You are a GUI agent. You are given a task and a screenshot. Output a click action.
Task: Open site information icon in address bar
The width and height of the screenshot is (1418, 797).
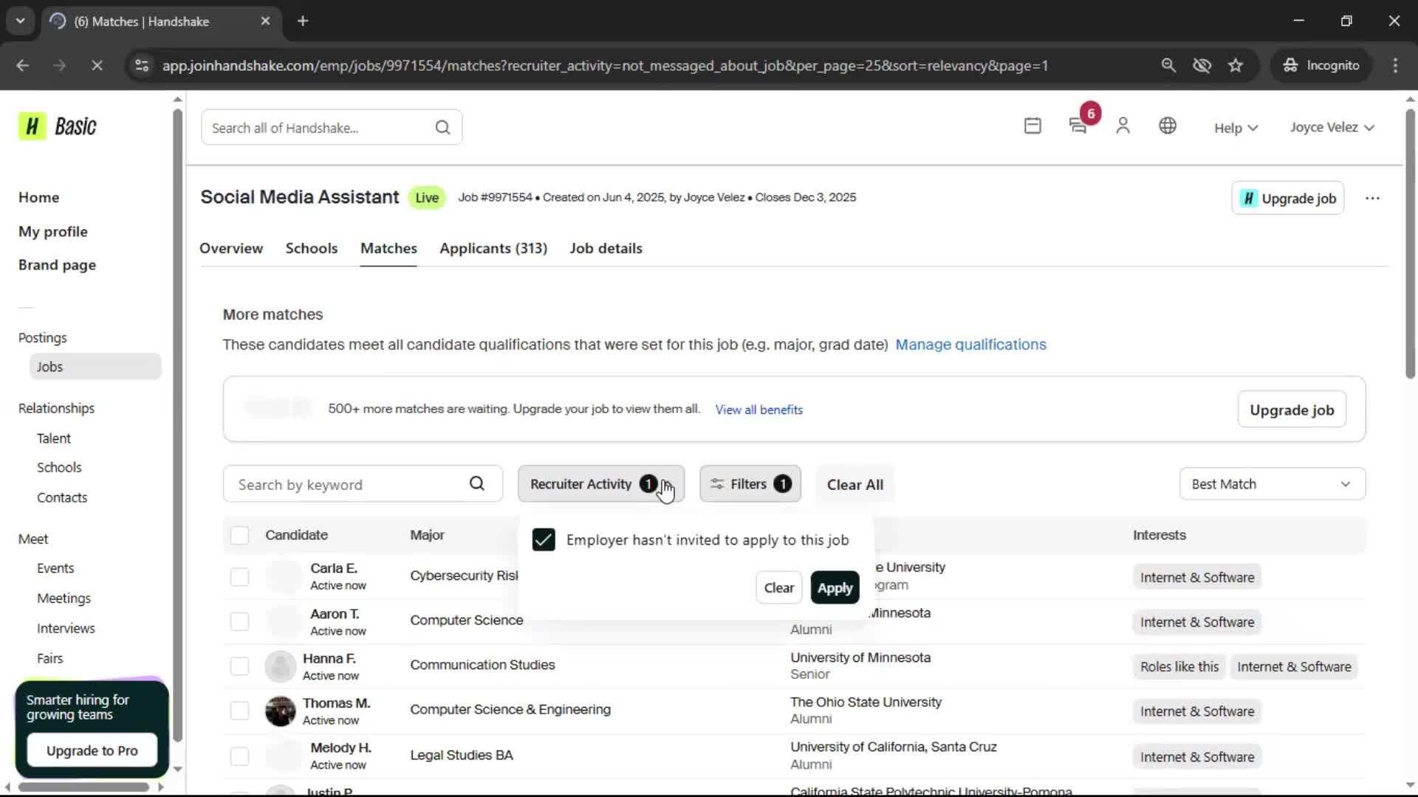[142, 66]
